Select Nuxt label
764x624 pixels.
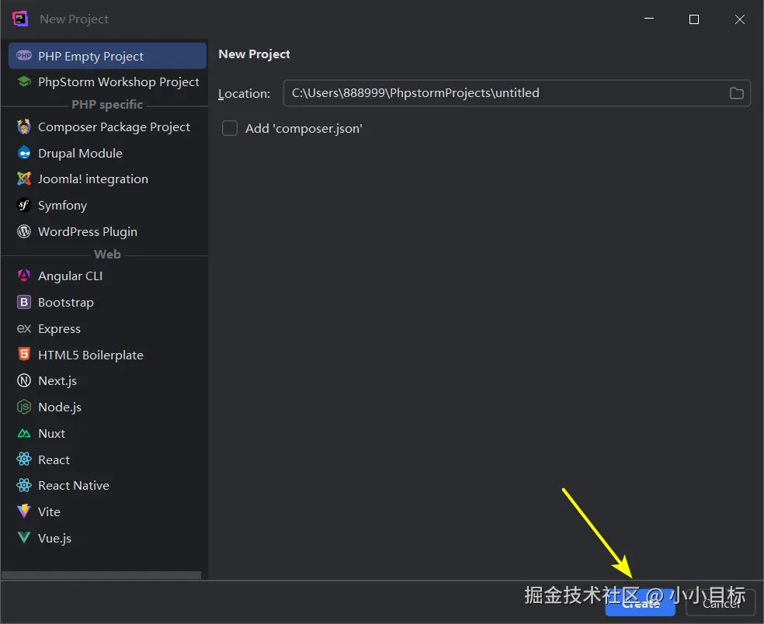[52, 434]
